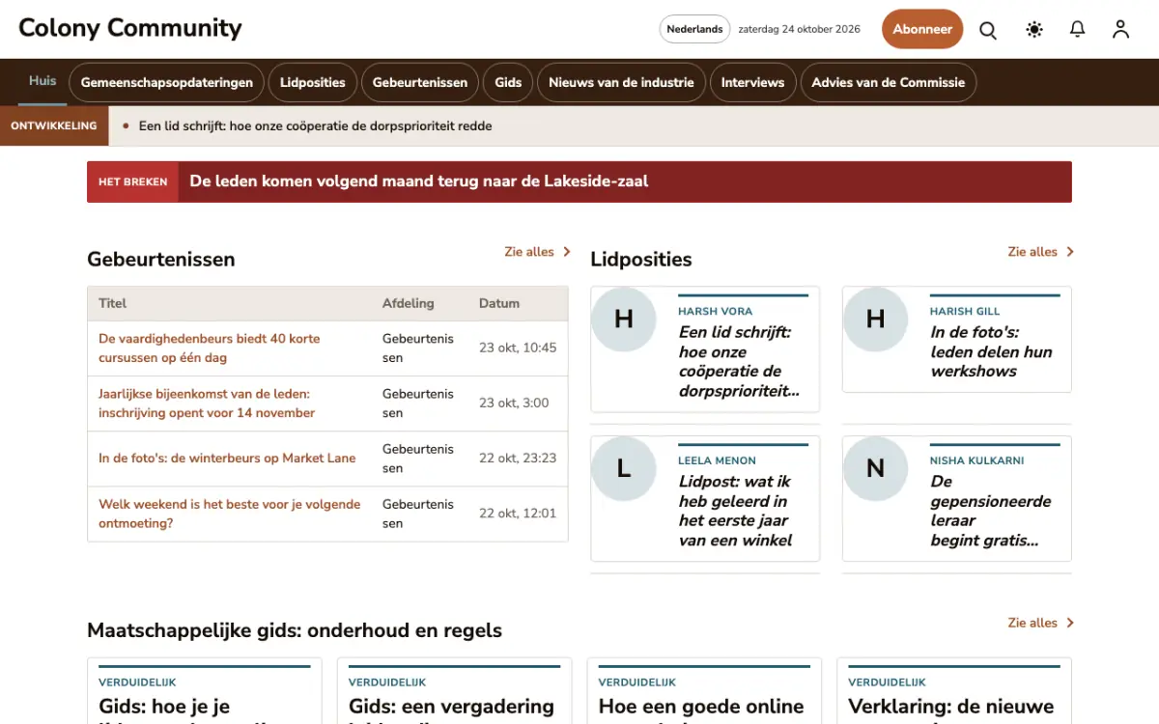Open the 'Verklaring: de nieuwe' guide card
Screen dimensions: 1159x724
(x=954, y=691)
